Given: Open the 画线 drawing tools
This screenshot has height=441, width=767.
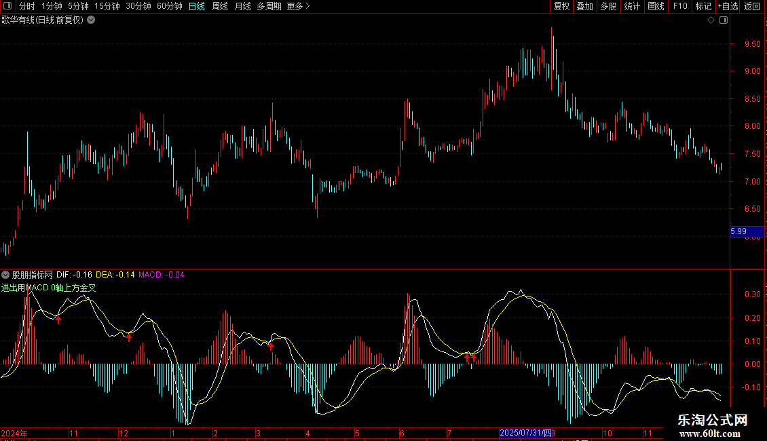Looking at the screenshot, I should (656, 7).
